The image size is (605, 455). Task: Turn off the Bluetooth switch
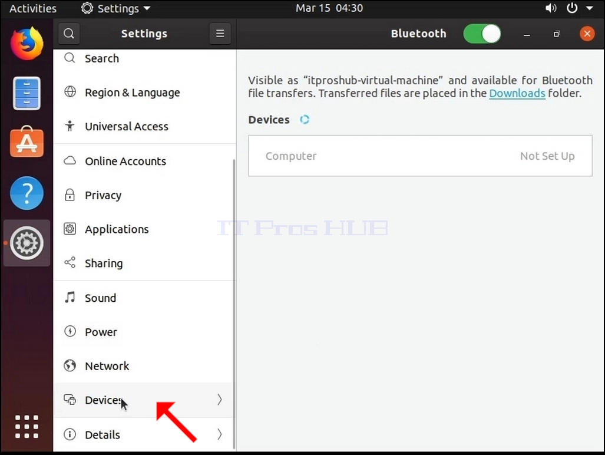click(x=482, y=34)
